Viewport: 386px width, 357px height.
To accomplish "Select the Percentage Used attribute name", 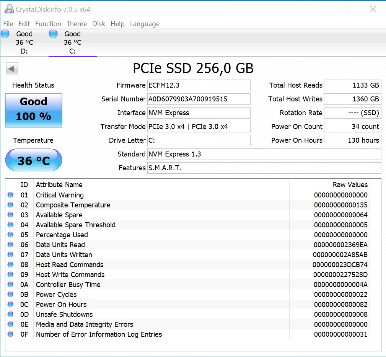I will [x=62, y=235].
